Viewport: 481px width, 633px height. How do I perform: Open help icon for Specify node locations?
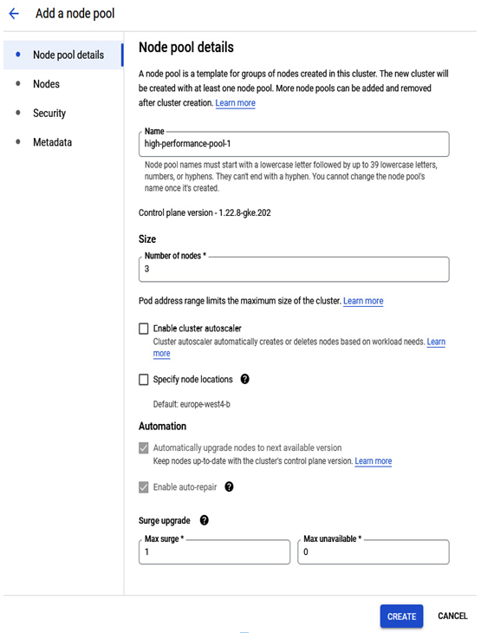244,379
